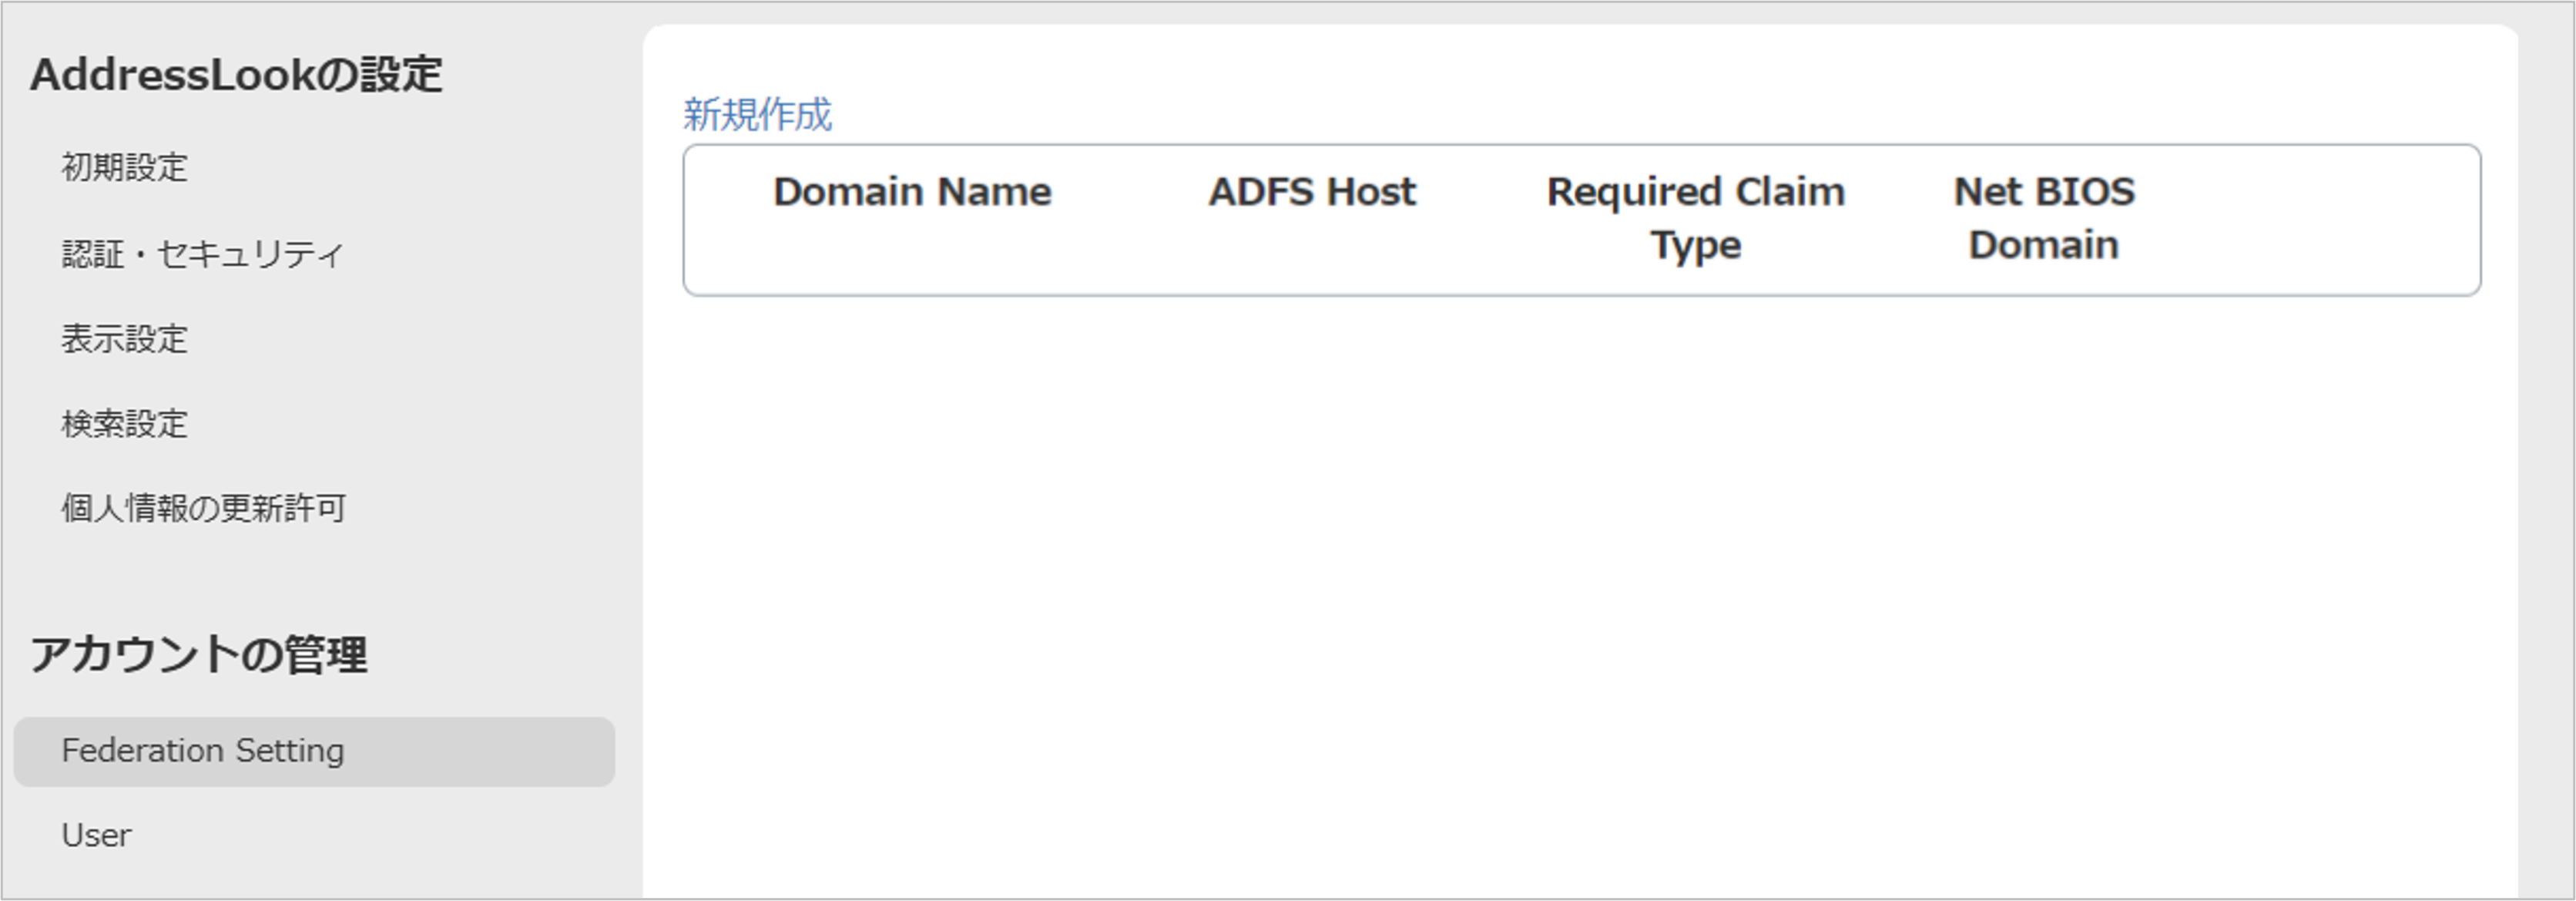This screenshot has width=2576, height=901.
Task: Select the 表示設定 sidebar item
Action: pyautogui.click(x=125, y=339)
